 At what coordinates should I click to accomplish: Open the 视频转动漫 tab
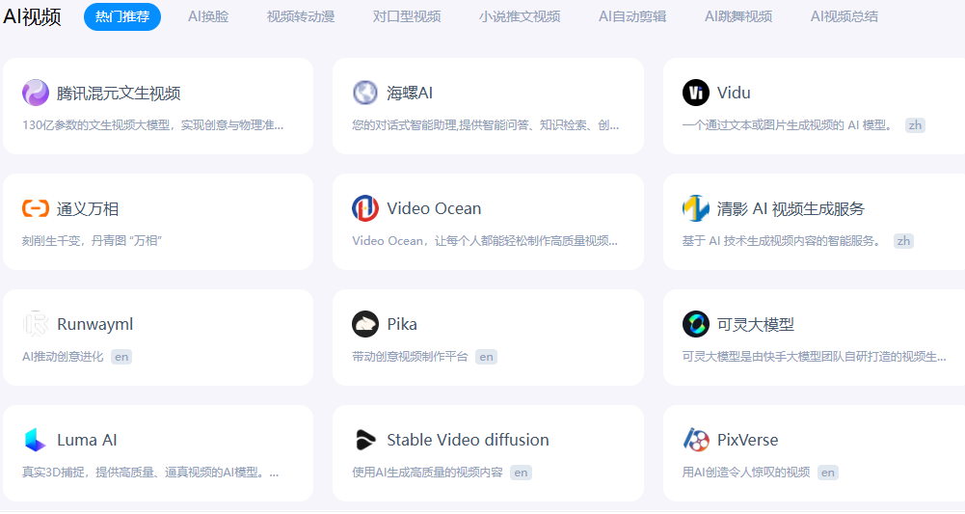301,16
